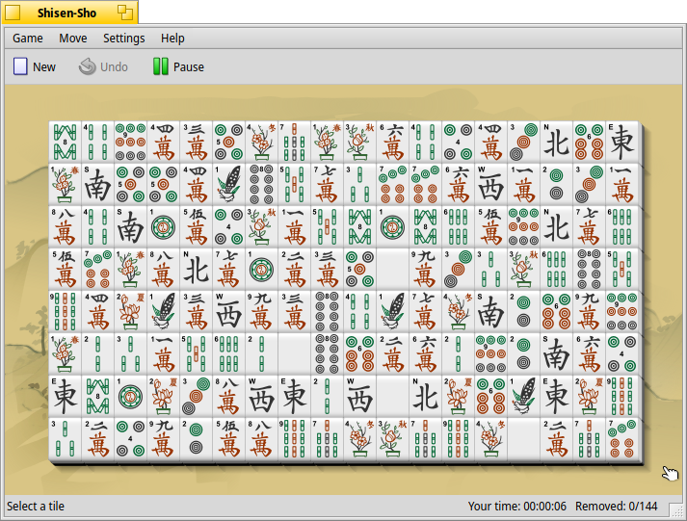Click the Undo toolbar button
The image size is (687, 521).
[103, 67]
